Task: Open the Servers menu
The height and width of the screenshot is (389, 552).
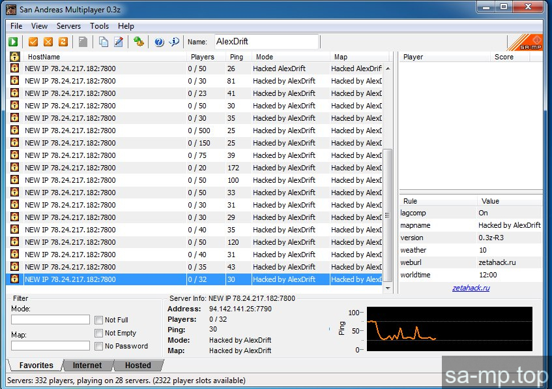Action: point(68,26)
